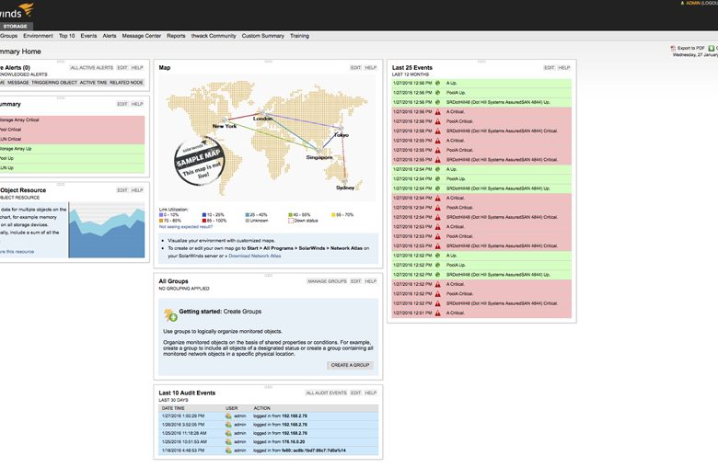Screen dimensions: 718x467
Task: Click the admin user icon in header
Action: tap(682, 3)
